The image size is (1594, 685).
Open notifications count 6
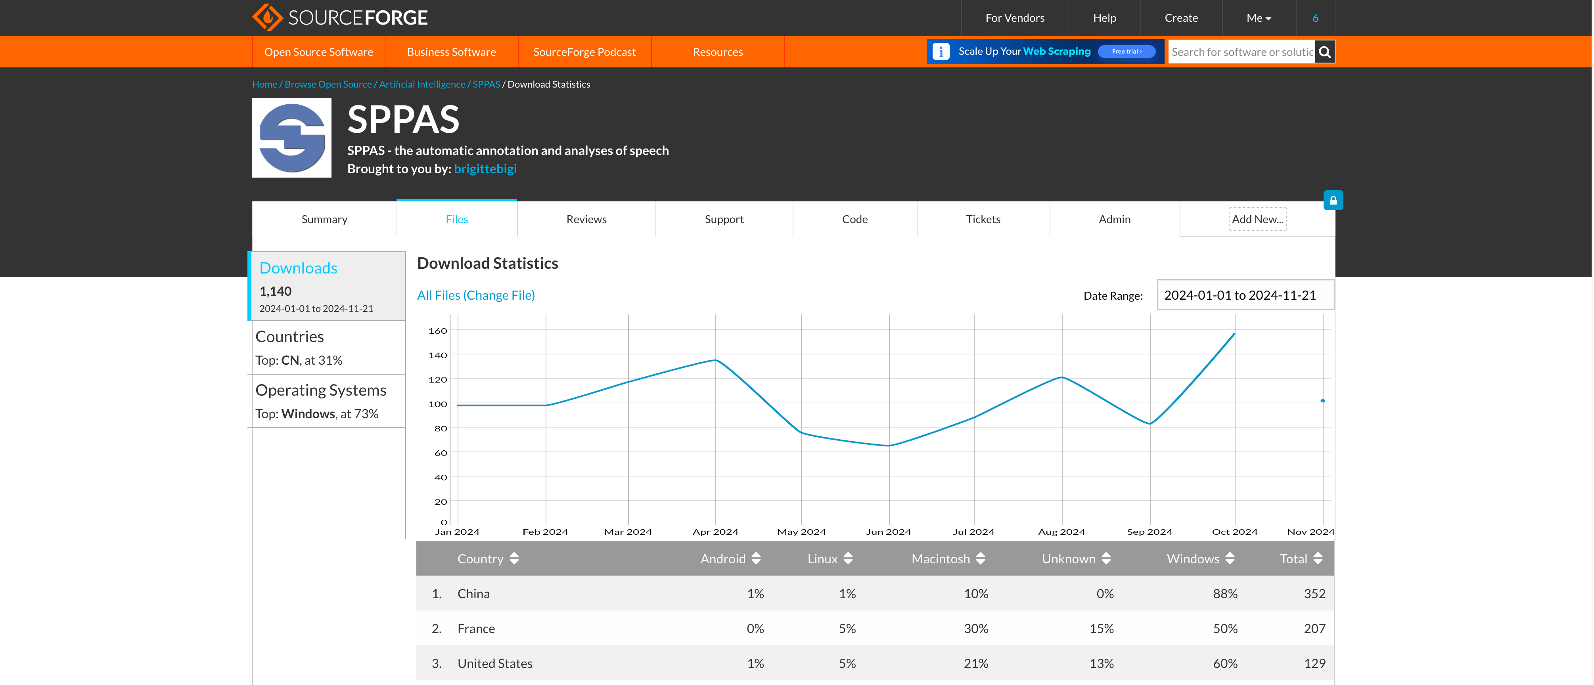1315,18
